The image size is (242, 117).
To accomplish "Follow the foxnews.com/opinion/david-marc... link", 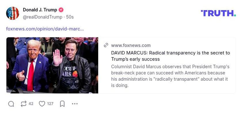I will coord(45,29).
